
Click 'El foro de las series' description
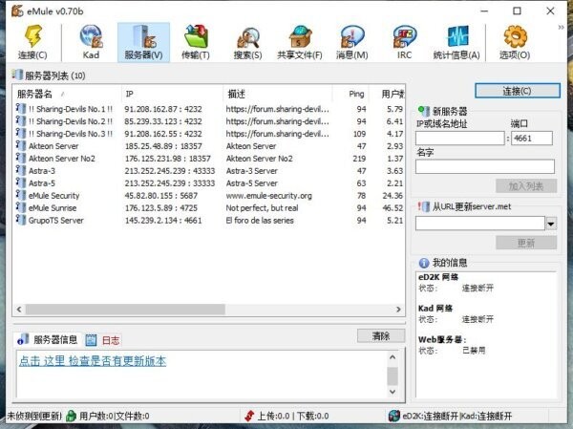coord(260,221)
